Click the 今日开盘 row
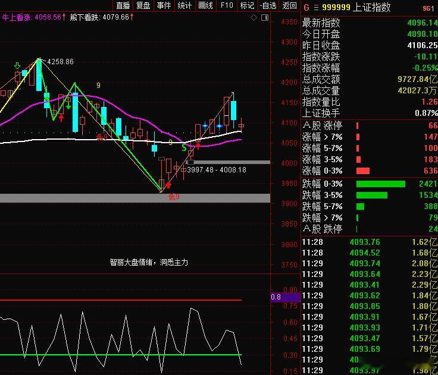The width and height of the screenshot is (438, 375). click(x=370, y=34)
